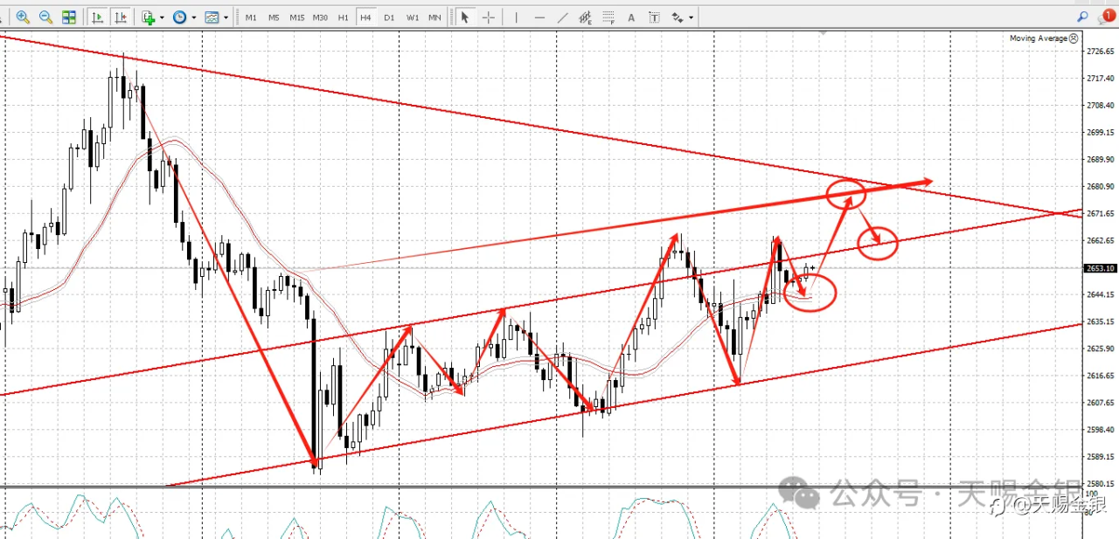Switch chart to M1 timeframe
Screen dimensions: 1119x539
(x=252, y=17)
